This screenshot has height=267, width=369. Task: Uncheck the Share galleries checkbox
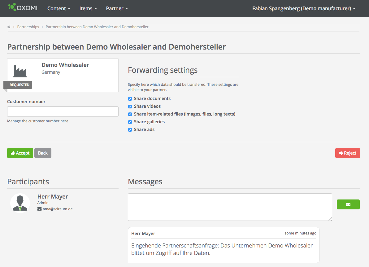[x=130, y=122]
